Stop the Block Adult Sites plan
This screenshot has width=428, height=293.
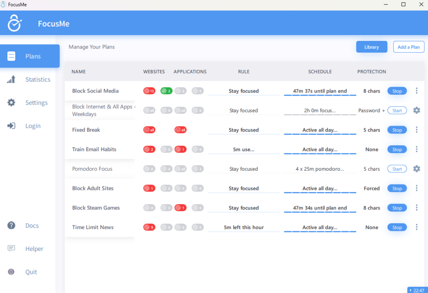[x=397, y=188]
